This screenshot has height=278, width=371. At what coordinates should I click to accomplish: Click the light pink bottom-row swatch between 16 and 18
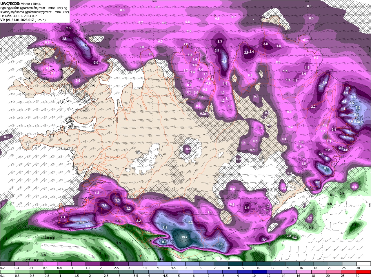point(304,272)
